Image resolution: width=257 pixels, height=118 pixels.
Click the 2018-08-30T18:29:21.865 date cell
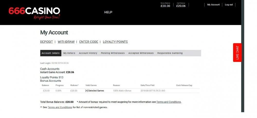coord(153,91)
